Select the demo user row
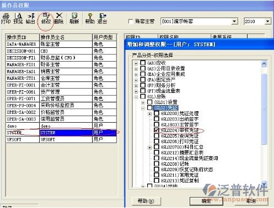Screen dimensions: 274x208 (61, 126)
